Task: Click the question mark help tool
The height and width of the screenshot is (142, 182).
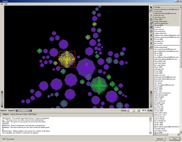Action: [151, 15]
